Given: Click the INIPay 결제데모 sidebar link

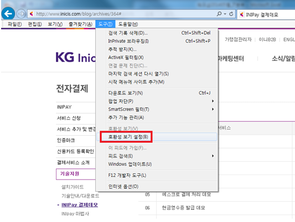Looking at the screenshot, I should pos(80,205).
